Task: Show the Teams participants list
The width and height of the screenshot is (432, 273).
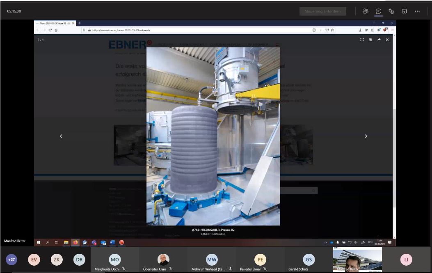Action: 366,11
